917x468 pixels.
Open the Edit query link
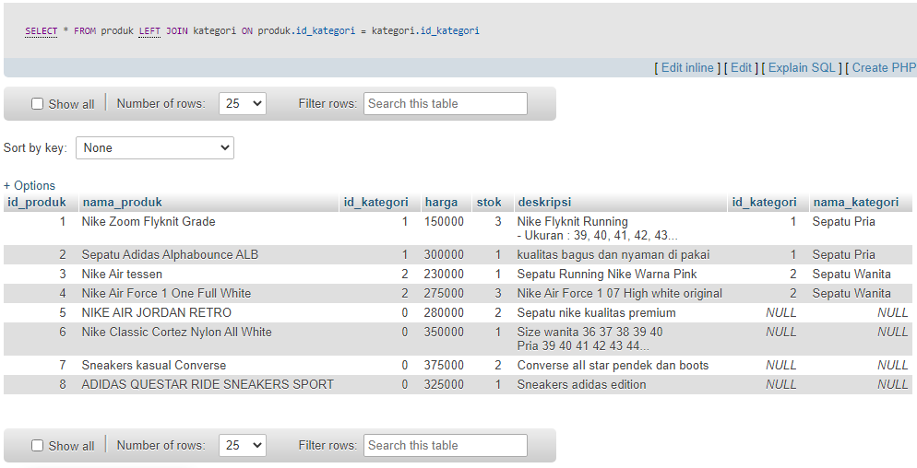click(741, 68)
